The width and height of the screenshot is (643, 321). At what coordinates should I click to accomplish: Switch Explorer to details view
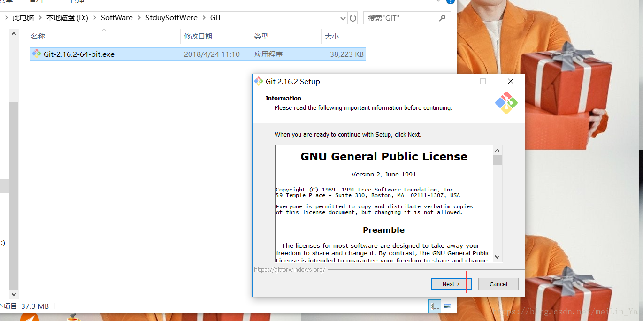[435, 306]
